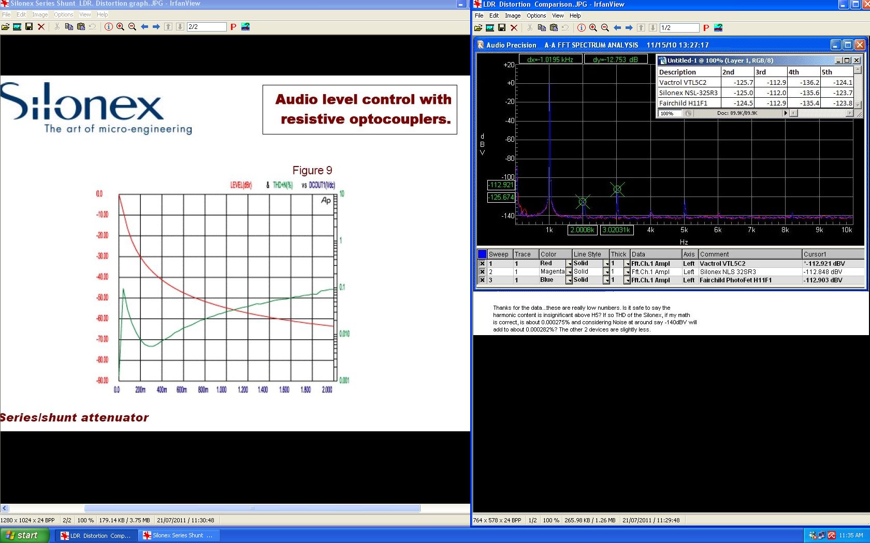
Task: Click the Windows start button
Action: click(x=25, y=535)
